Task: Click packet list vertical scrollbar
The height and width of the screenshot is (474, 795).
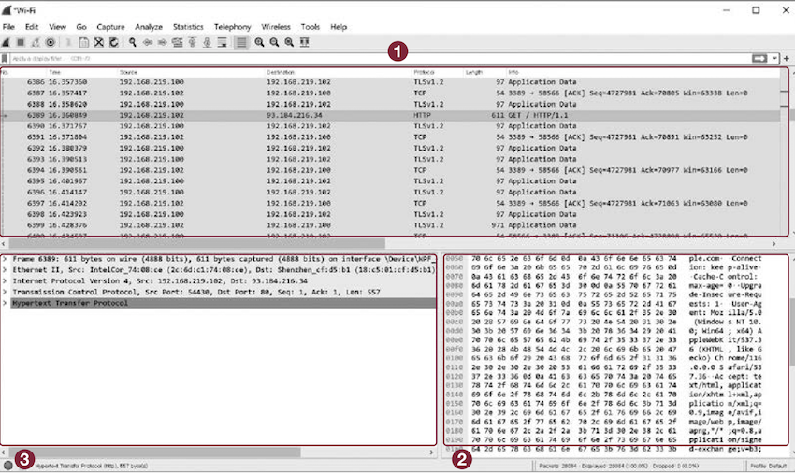Action: [x=792, y=116]
